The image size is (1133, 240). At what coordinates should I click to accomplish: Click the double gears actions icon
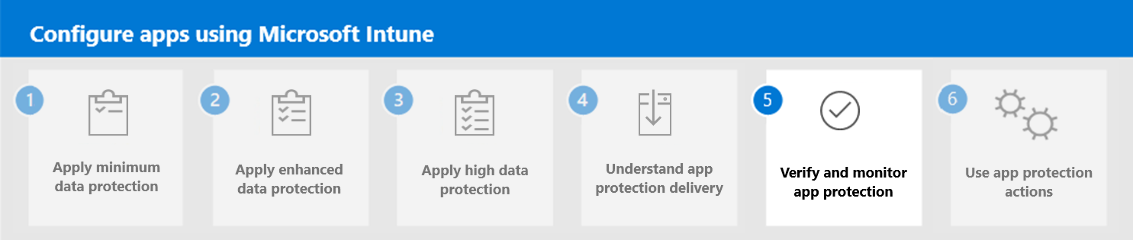(1026, 115)
